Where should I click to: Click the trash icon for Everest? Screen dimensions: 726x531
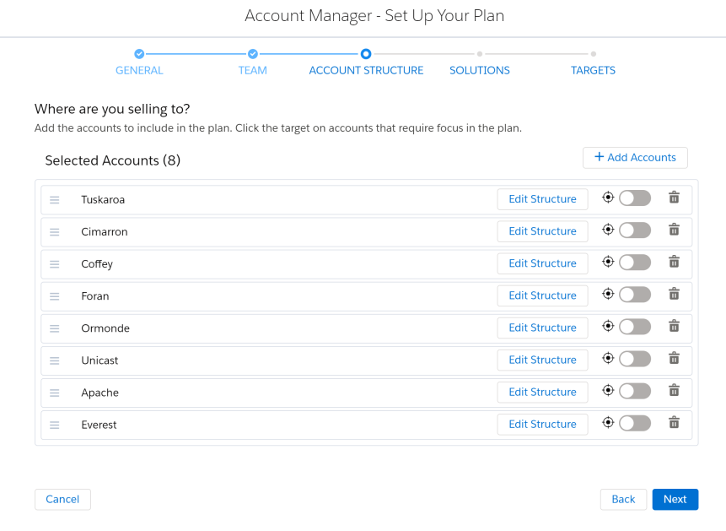pyautogui.click(x=675, y=423)
